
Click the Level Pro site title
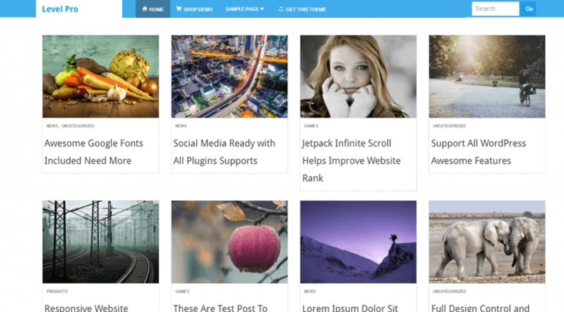(60, 9)
